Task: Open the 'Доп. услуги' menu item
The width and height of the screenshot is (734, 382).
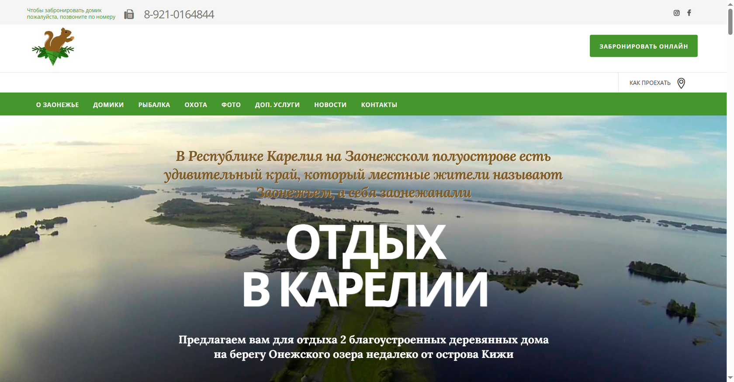Action: 277,105
